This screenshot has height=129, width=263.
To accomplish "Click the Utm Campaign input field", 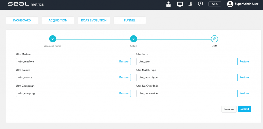I will 66,93.
